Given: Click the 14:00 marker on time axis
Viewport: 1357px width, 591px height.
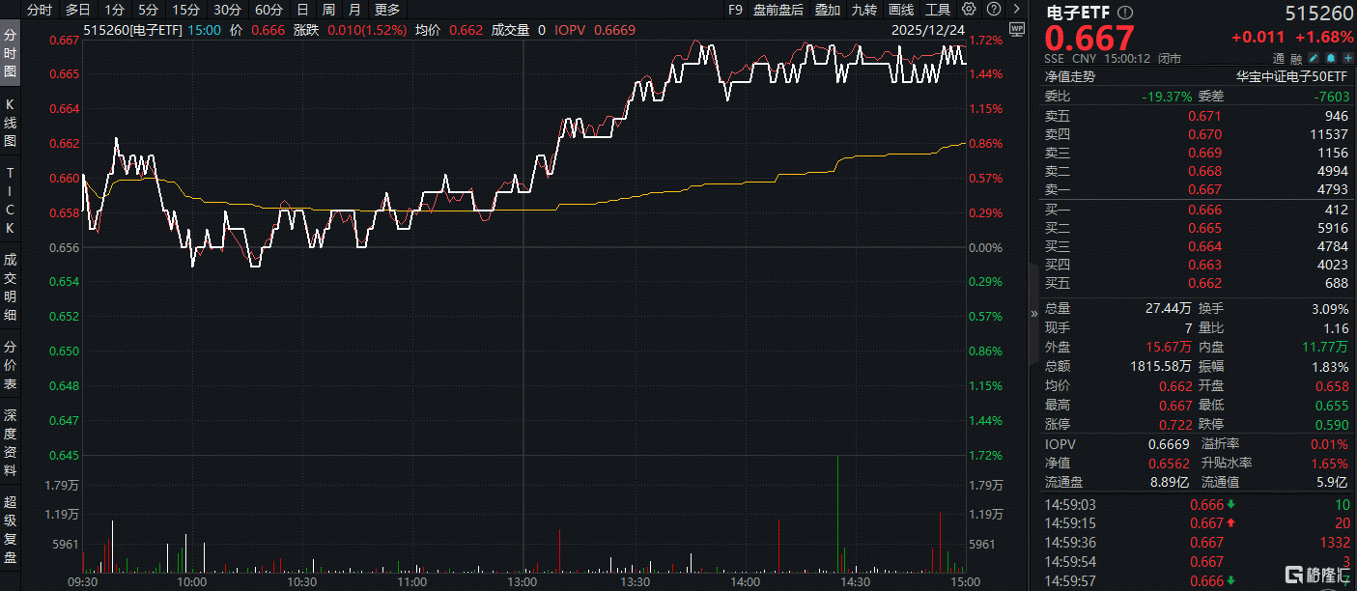Looking at the screenshot, I should pos(744,582).
